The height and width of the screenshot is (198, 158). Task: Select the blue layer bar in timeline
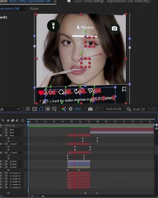79,164
